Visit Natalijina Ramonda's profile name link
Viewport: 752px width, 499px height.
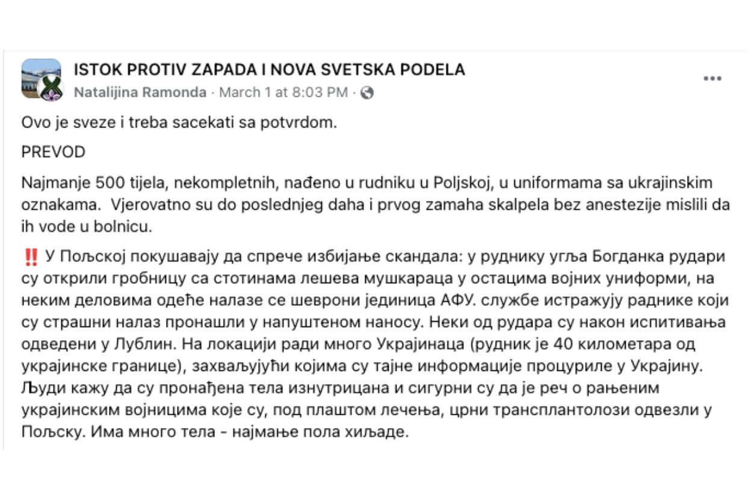[140, 93]
